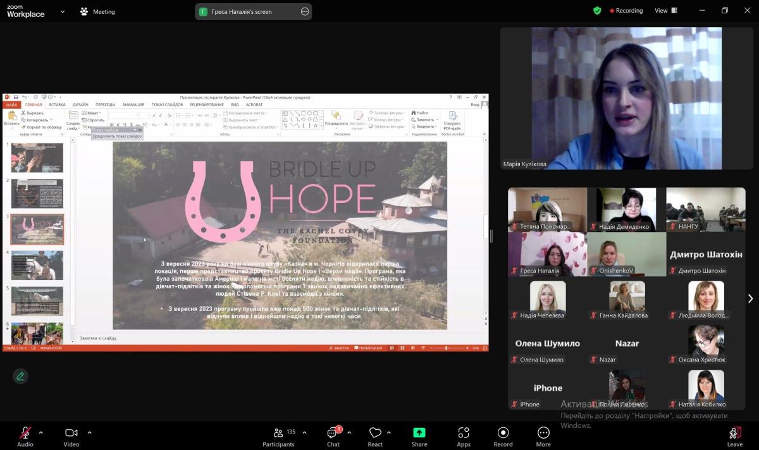Open screen share options ellipsis button
Image resolution: width=759 pixels, height=450 pixels.
[305, 11]
